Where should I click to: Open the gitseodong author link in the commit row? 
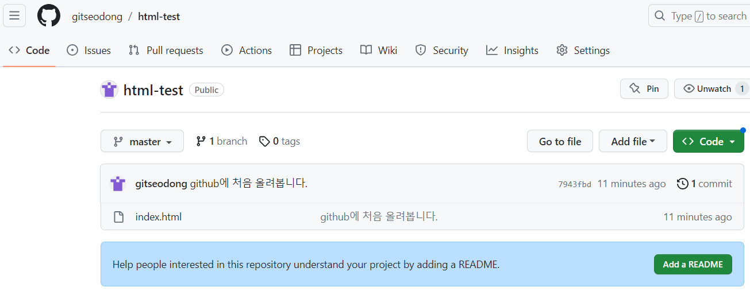[x=161, y=184]
